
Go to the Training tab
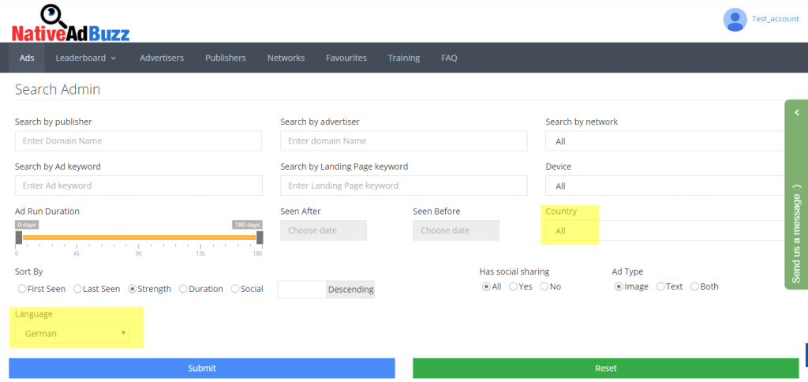pos(404,58)
